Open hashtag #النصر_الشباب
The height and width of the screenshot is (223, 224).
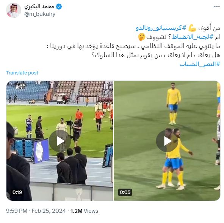click(x=200, y=64)
